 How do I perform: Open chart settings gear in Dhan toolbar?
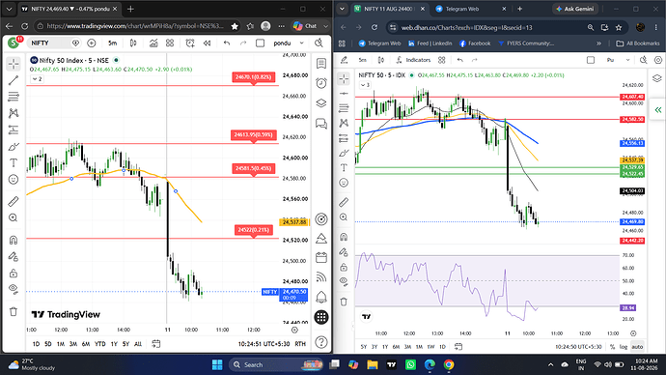(658, 60)
